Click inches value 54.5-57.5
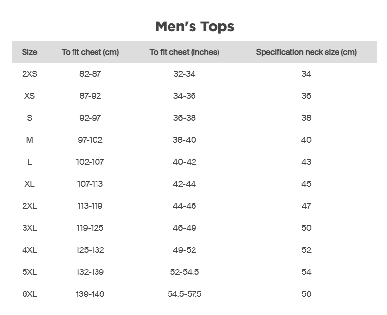The image size is (387, 315). tap(184, 294)
